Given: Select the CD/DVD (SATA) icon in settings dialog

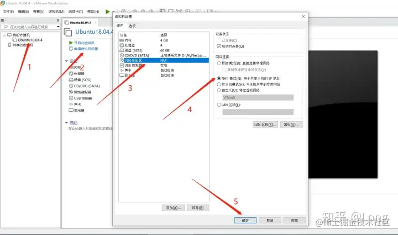Looking at the screenshot, I should tap(122, 55).
